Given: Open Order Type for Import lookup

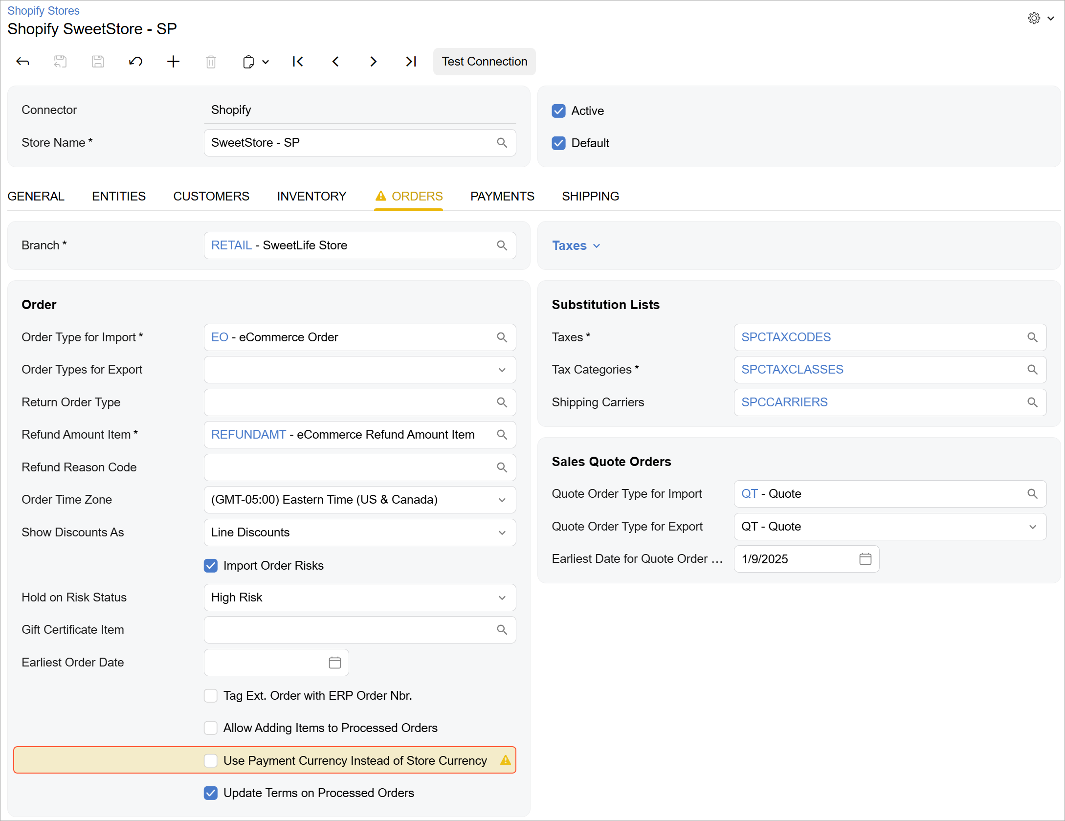Looking at the screenshot, I should click(x=502, y=337).
